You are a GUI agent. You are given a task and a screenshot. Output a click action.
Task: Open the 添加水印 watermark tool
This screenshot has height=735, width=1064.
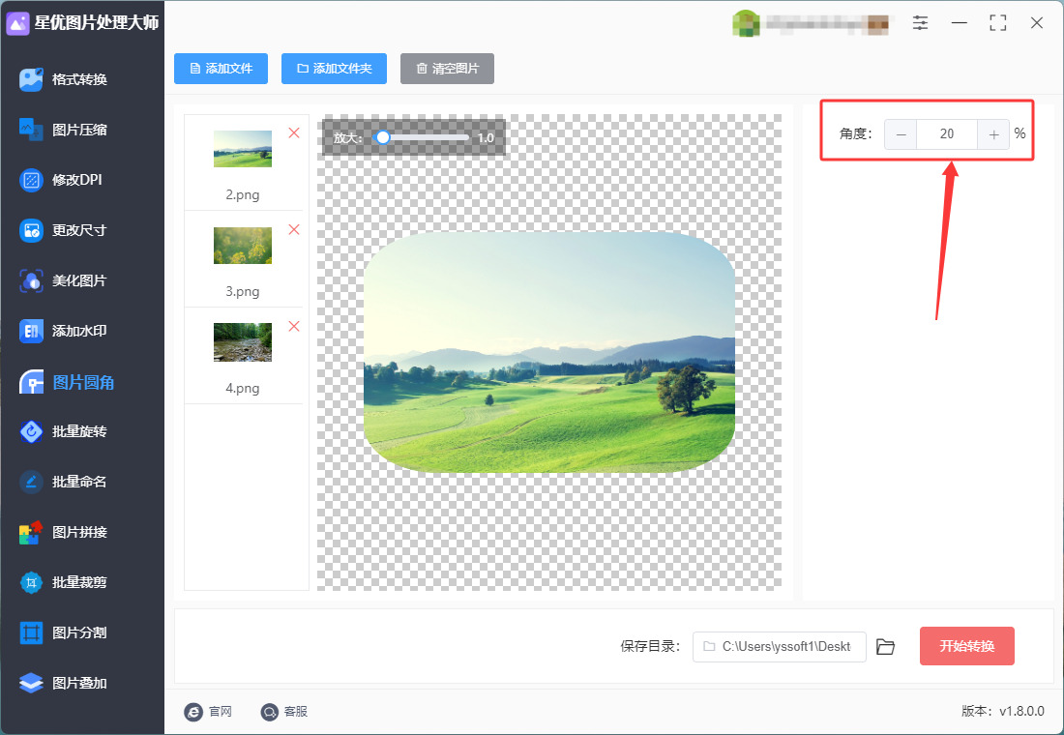point(63,331)
